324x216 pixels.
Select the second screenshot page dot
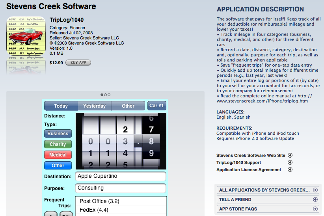[x=105, y=95]
